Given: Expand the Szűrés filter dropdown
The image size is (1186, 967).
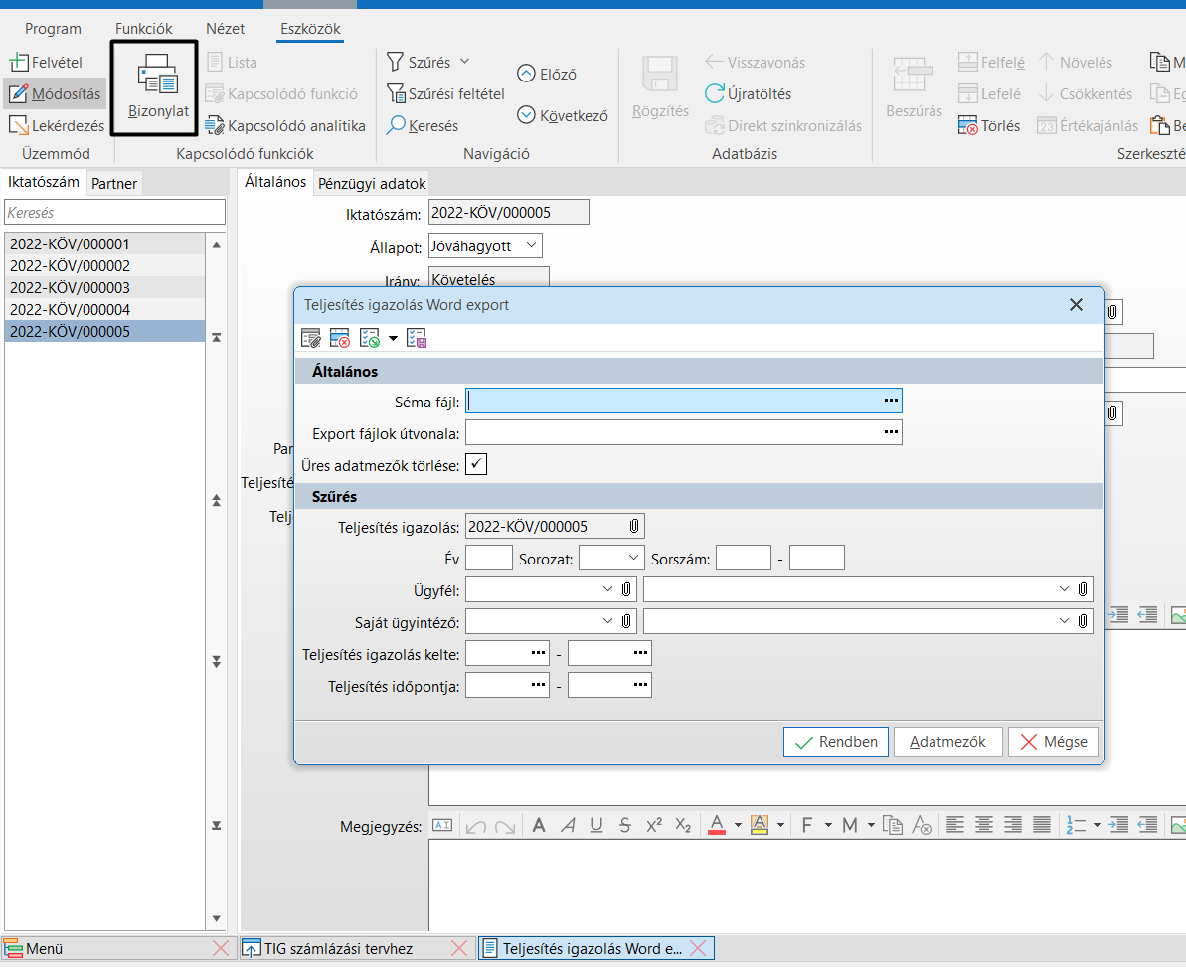Looking at the screenshot, I should pos(464,62).
